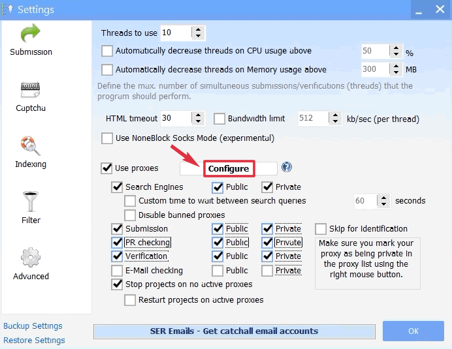Focus the Memory usage 300 field
This screenshot has width=452, height=349.
(376, 69)
